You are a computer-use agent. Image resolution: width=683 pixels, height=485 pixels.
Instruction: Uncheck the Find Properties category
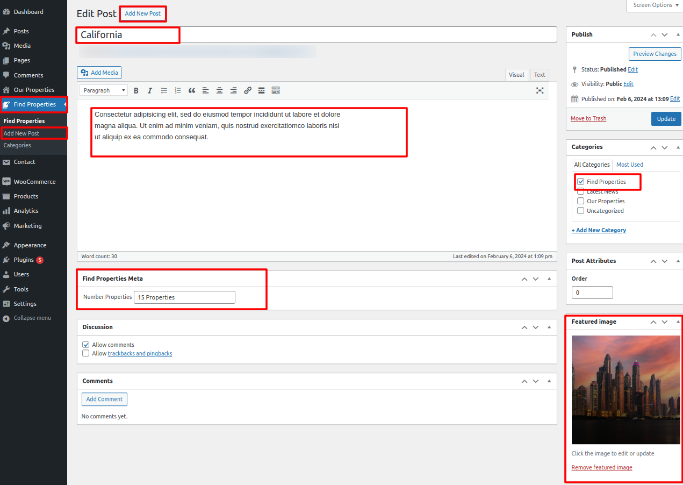[x=581, y=182]
